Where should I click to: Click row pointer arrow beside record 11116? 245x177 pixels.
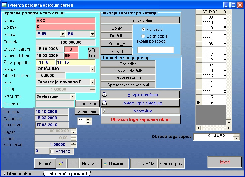199,102
